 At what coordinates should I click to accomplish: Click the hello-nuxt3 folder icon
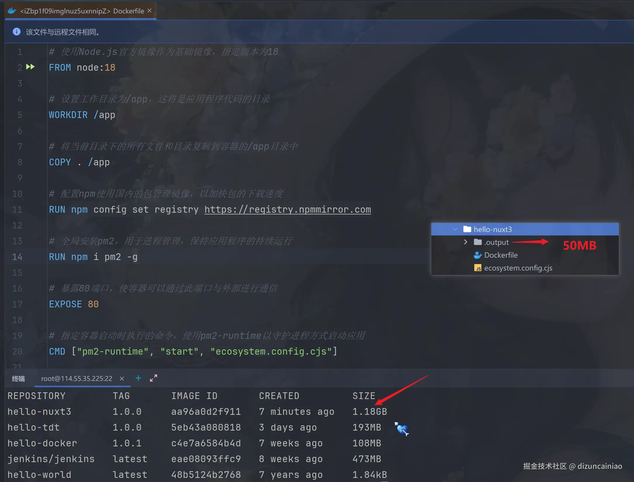(x=467, y=229)
